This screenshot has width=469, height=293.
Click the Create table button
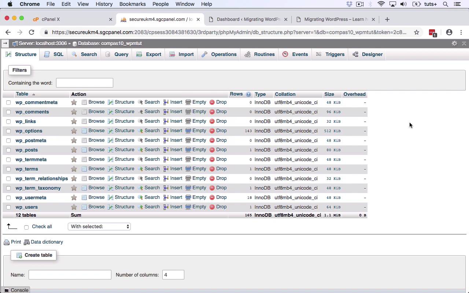tap(34, 255)
